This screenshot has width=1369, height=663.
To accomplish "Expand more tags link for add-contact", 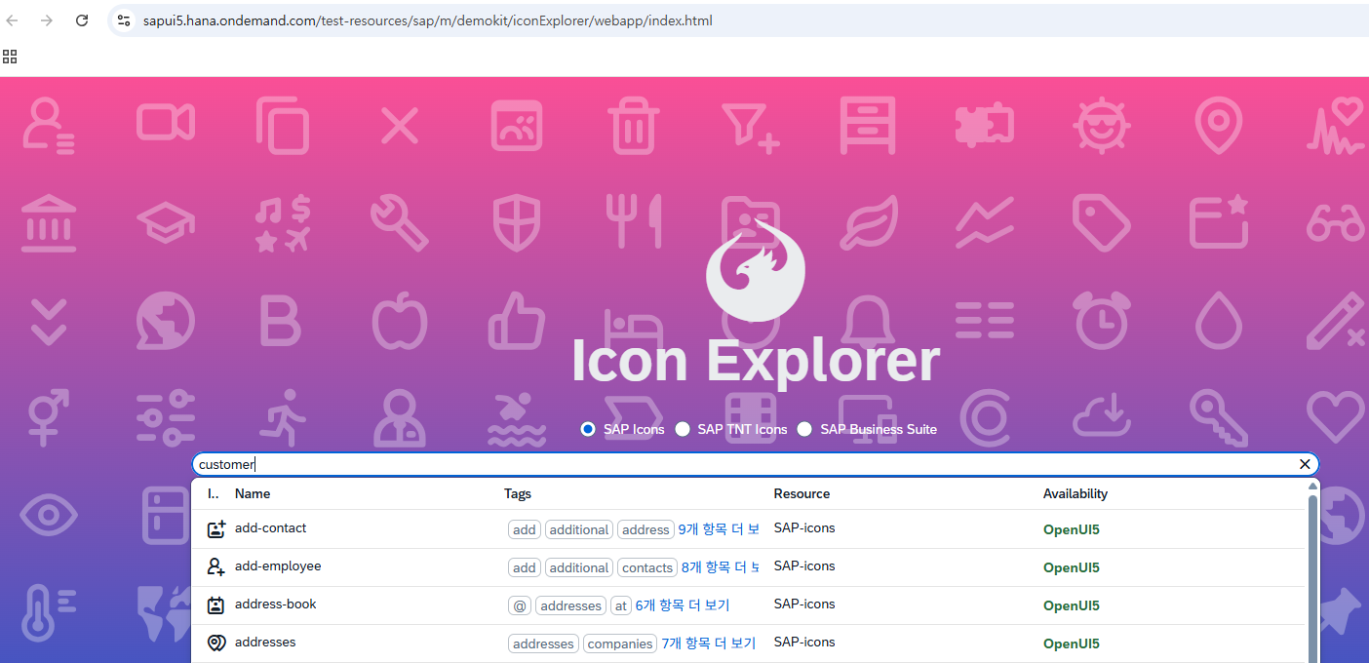I will click(x=719, y=529).
